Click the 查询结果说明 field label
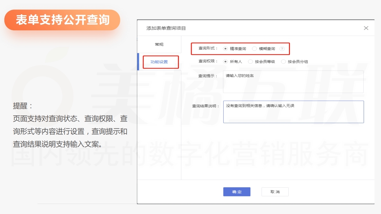 (x=206, y=106)
